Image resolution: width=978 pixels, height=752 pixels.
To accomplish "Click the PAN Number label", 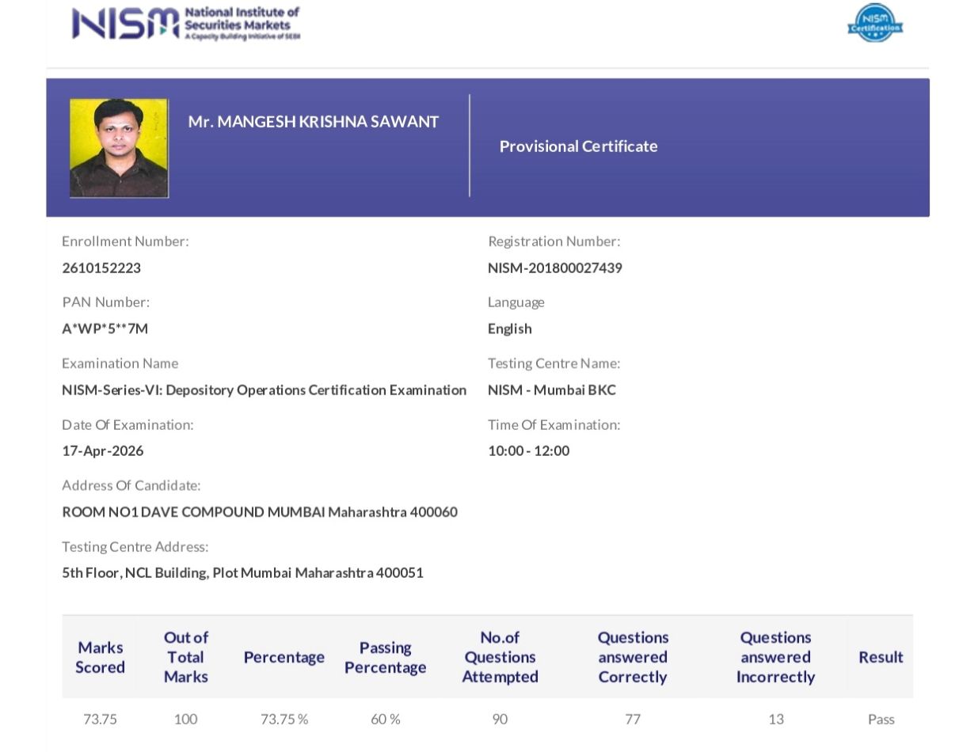I will click(x=105, y=302).
